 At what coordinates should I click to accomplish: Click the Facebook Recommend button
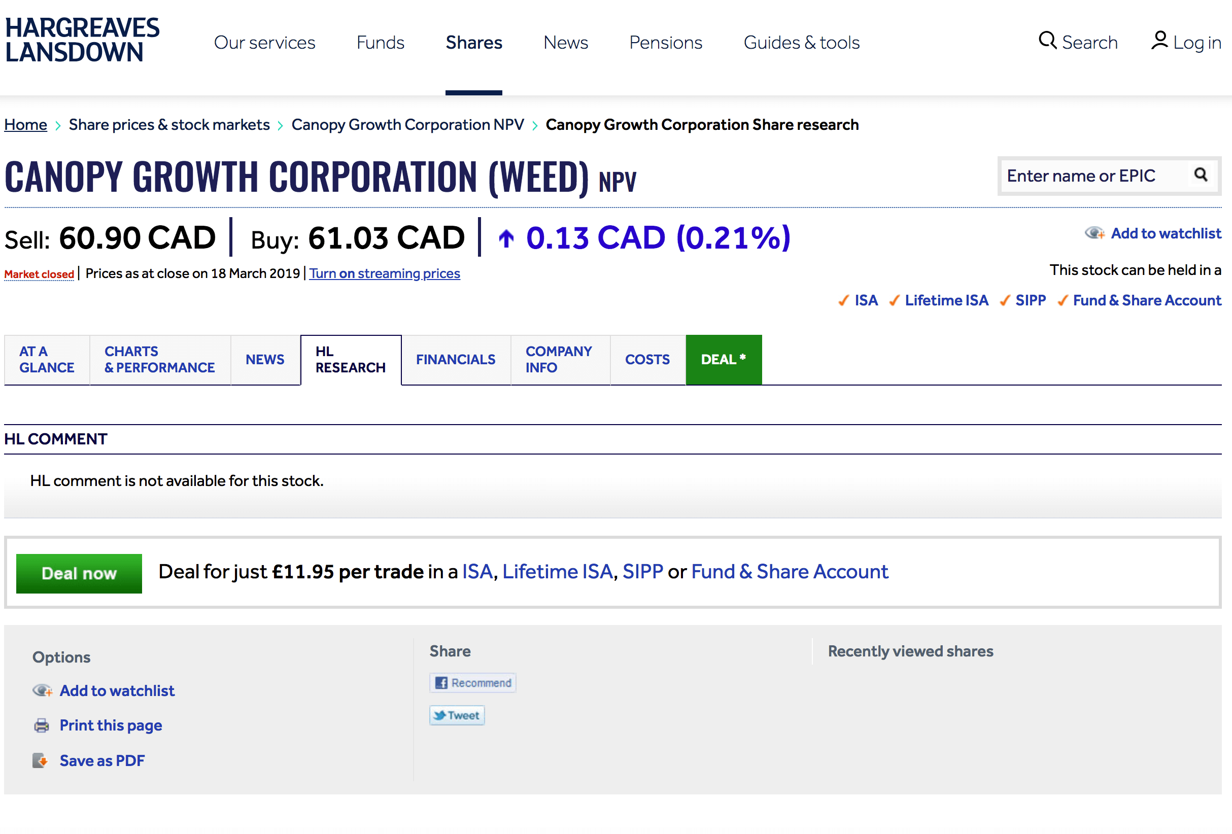473,683
